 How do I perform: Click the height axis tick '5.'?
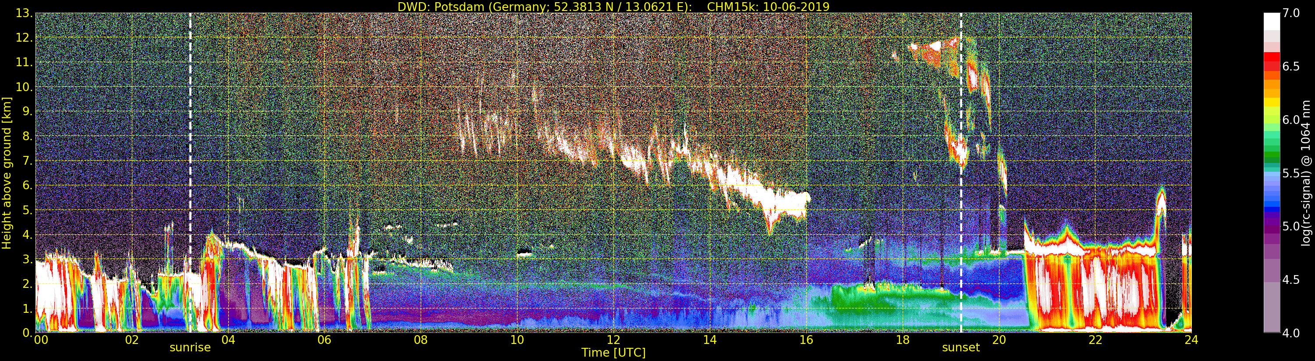pyautogui.click(x=27, y=210)
